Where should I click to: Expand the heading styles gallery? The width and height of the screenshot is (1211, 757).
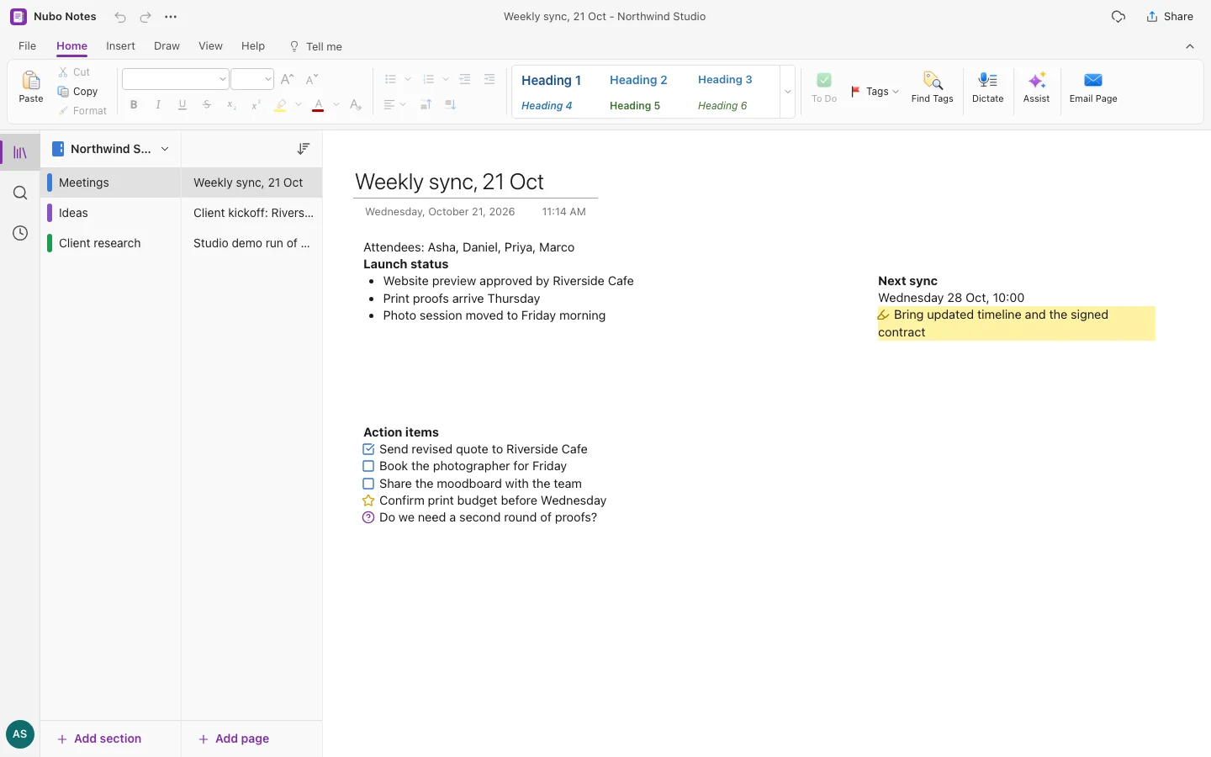point(788,92)
